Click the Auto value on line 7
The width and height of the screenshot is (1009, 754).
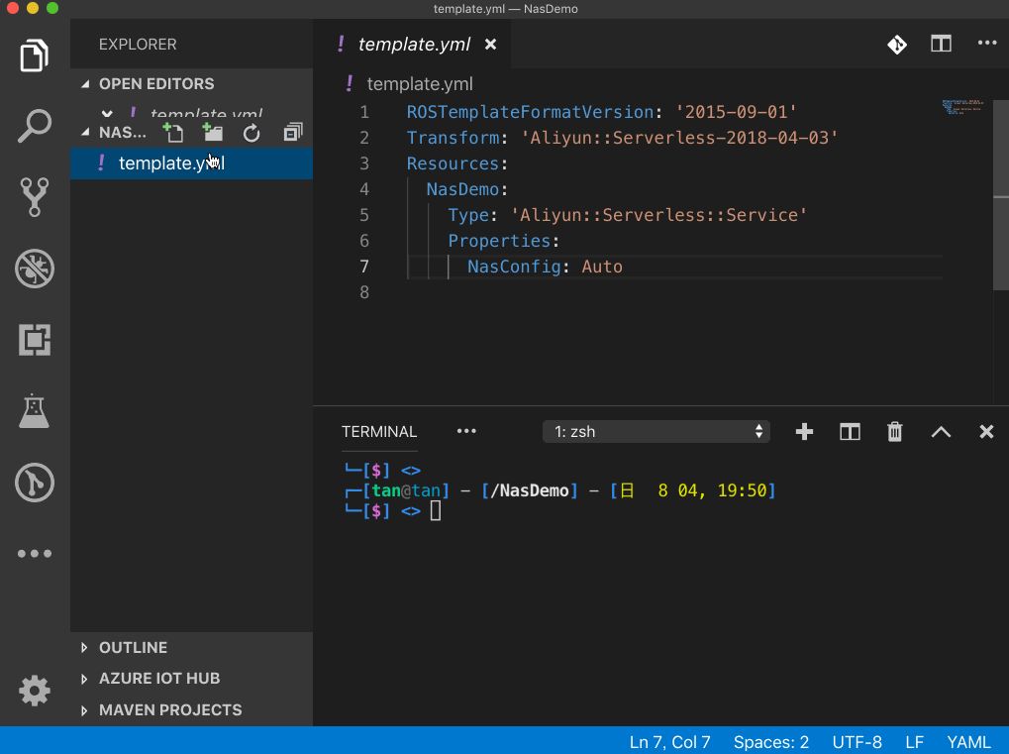click(x=602, y=267)
